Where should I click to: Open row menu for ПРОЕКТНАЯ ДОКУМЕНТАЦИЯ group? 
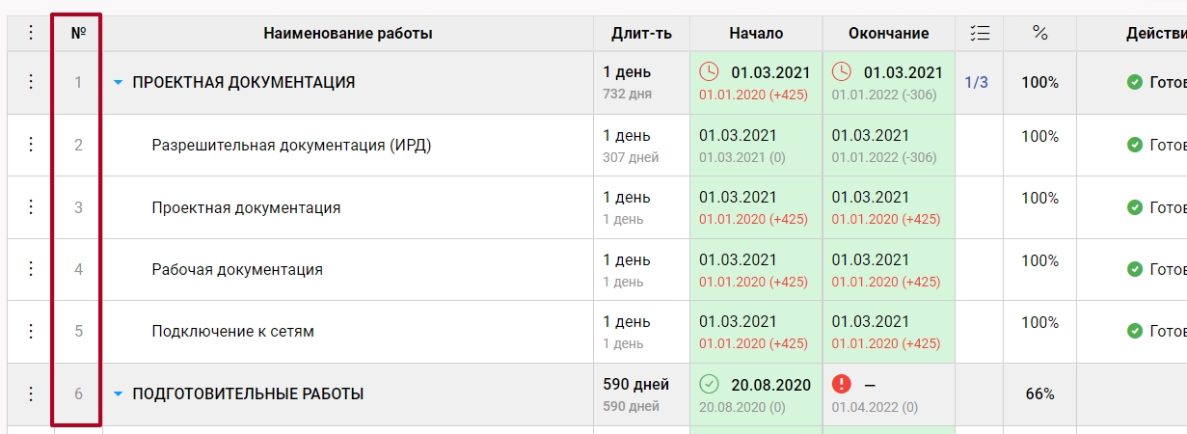(30, 82)
